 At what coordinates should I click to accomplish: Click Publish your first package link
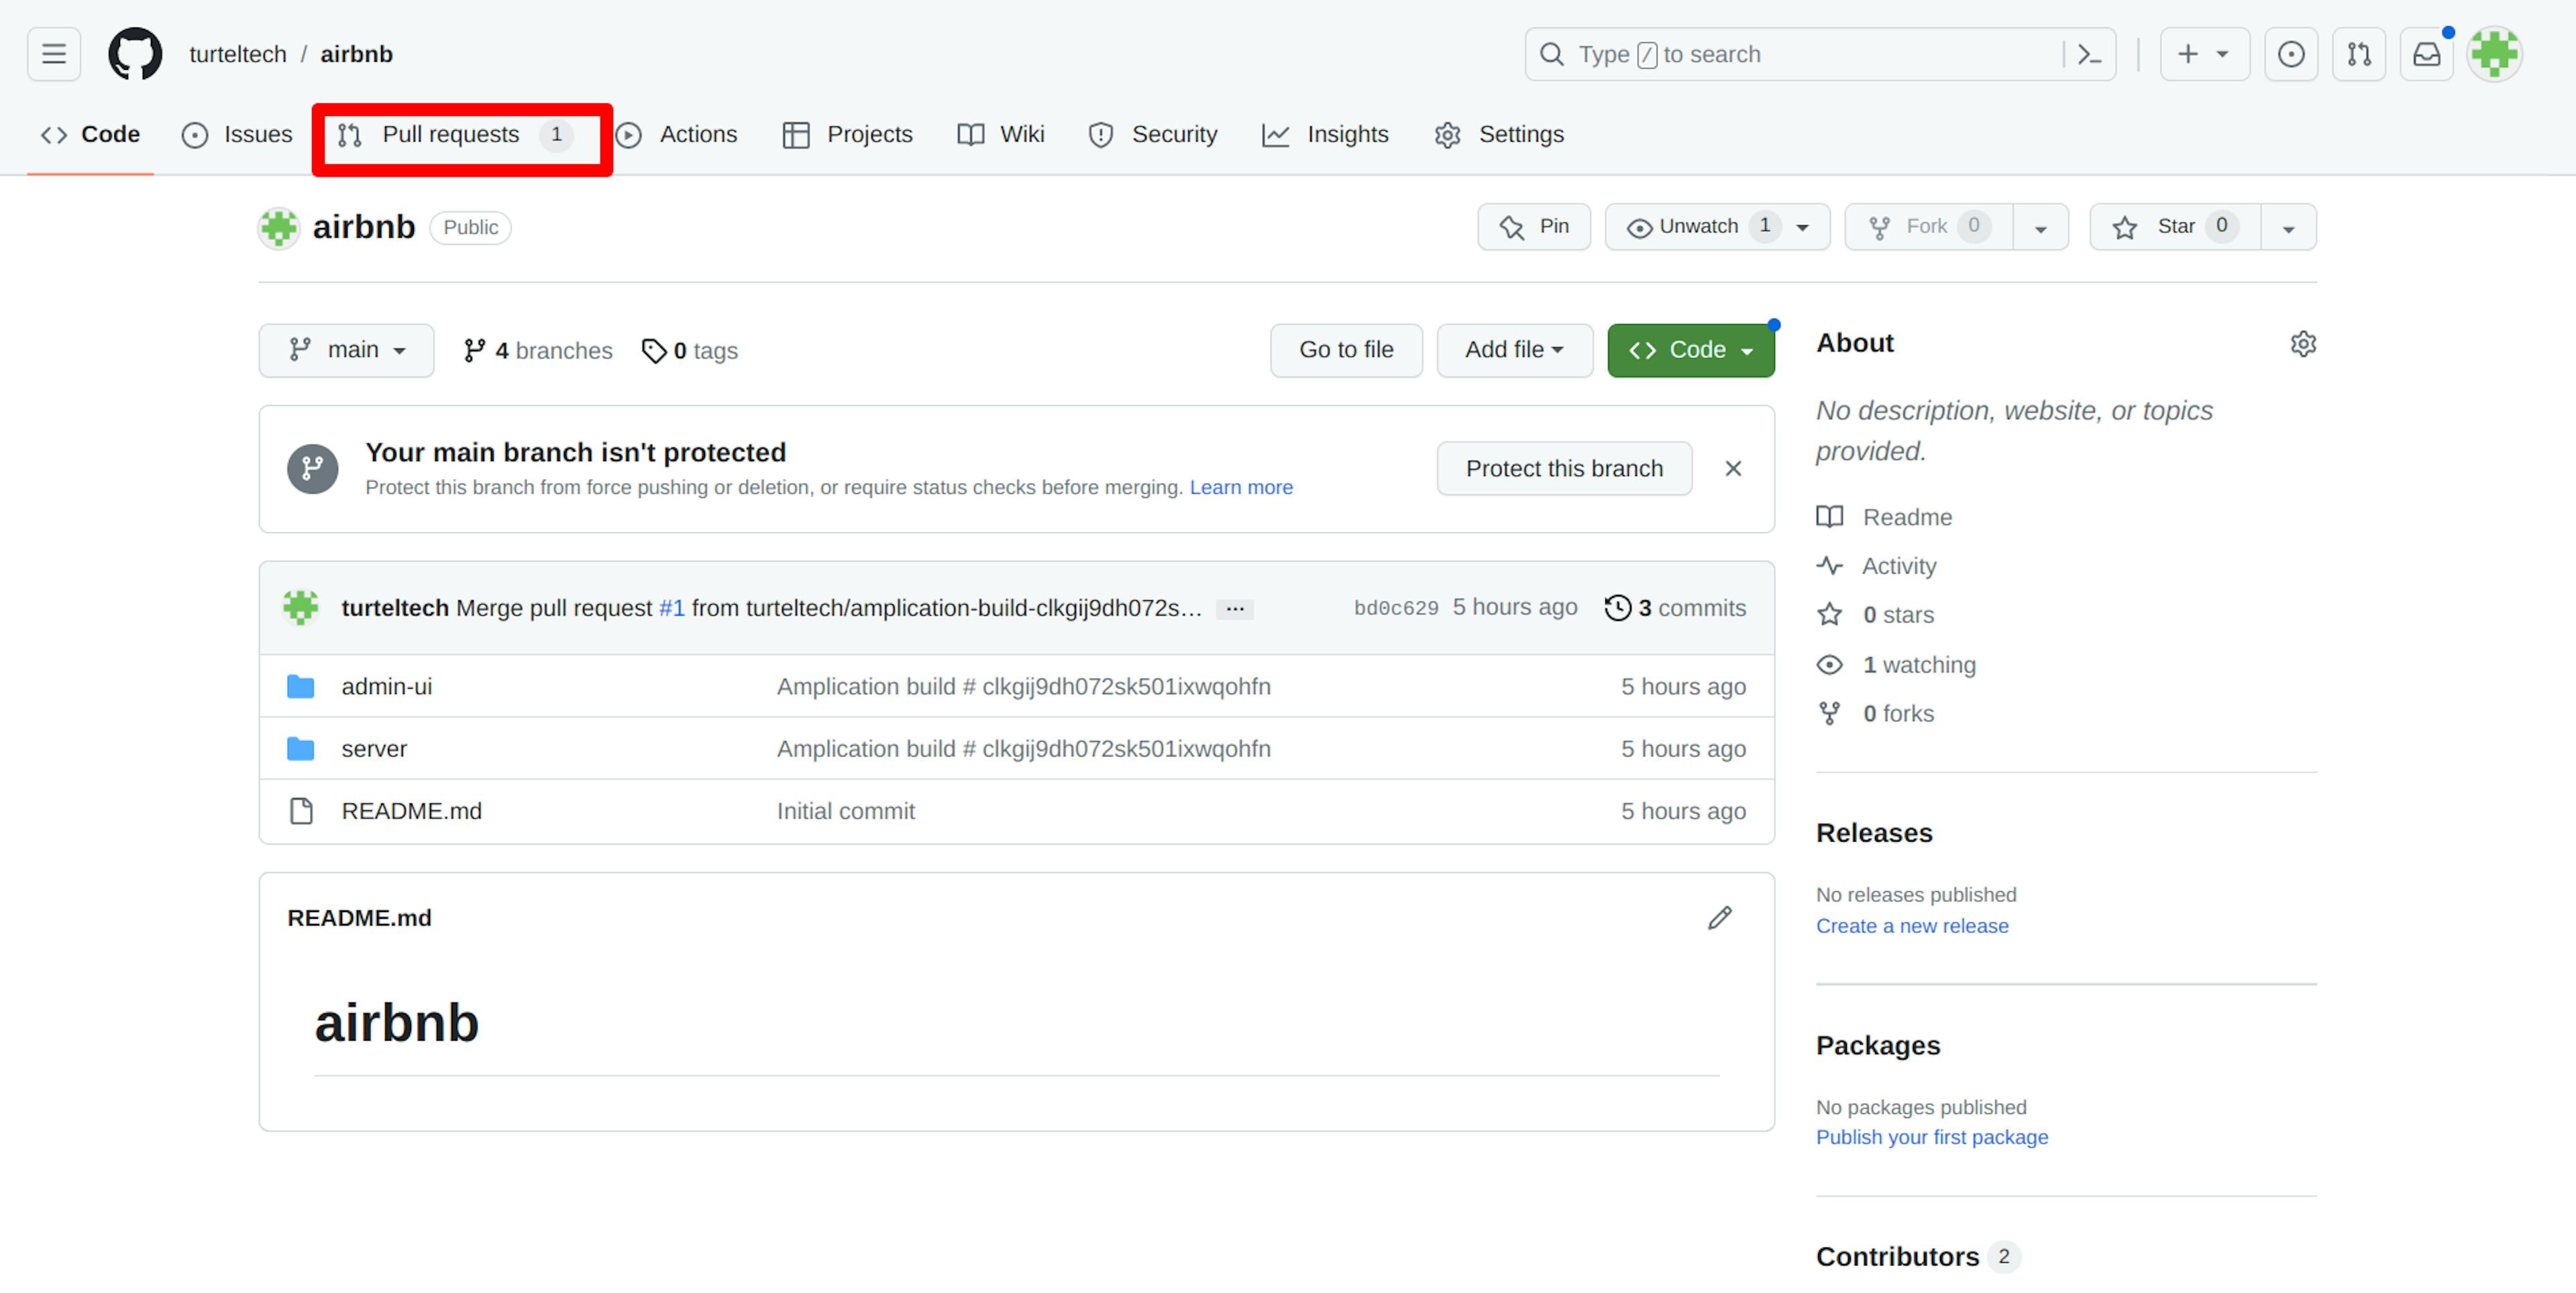point(1932,1137)
